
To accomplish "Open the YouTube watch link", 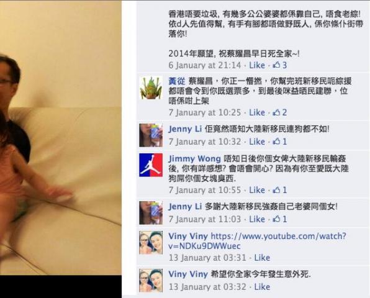I will point(257,241).
